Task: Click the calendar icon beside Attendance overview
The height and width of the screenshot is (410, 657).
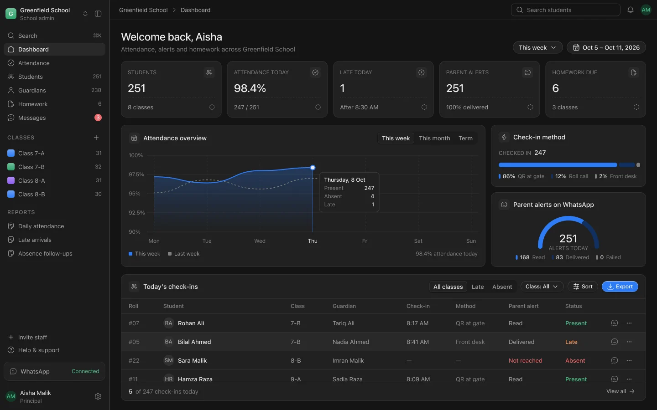Action: [x=134, y=138]
